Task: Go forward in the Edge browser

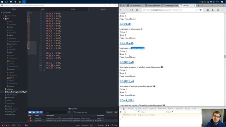Action: point(126,10)
